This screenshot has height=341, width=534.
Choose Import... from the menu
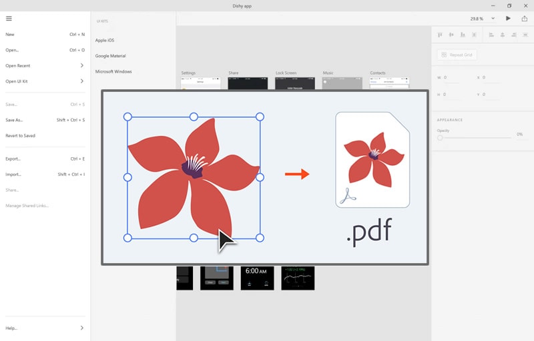(45, 174)
